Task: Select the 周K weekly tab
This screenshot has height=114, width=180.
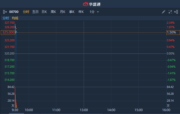Action: coord(53,12)
